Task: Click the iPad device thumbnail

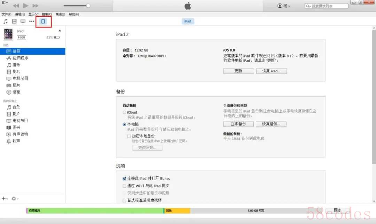Action: point(8,34)
